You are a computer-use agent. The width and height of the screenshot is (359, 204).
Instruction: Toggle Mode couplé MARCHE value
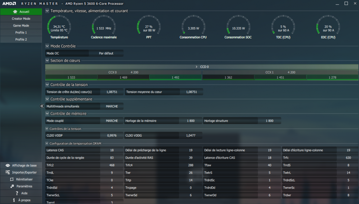112,121
